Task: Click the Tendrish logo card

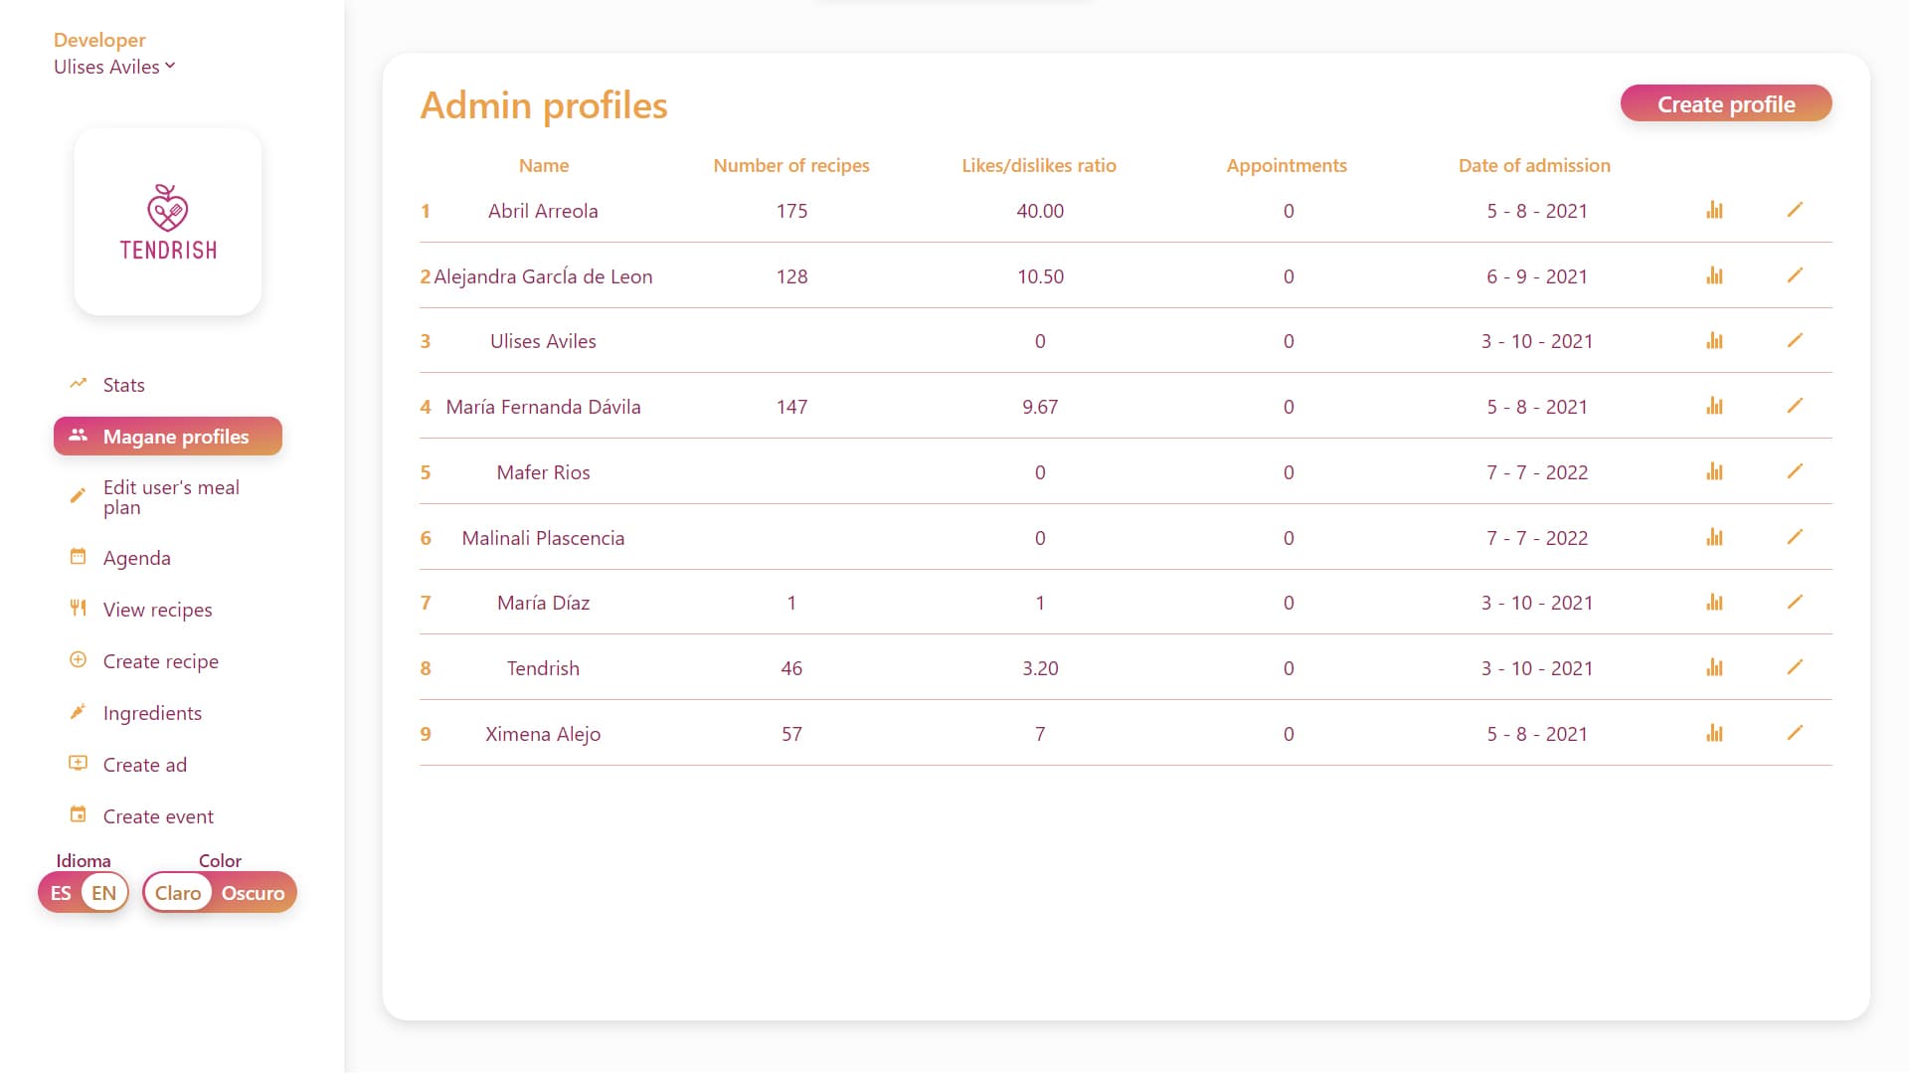Action: coord(168,222)
